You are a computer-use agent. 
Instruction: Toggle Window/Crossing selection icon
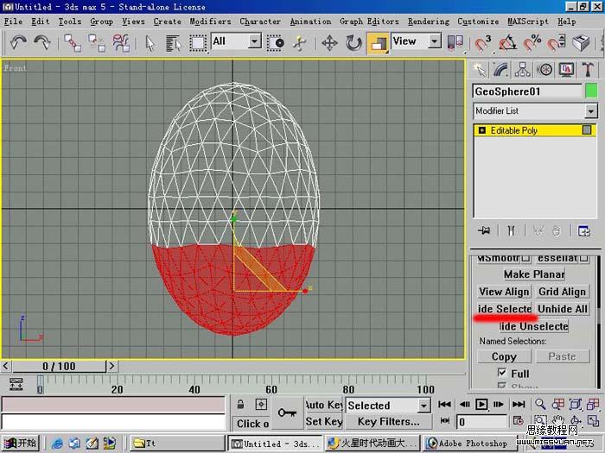pos(275,43)
